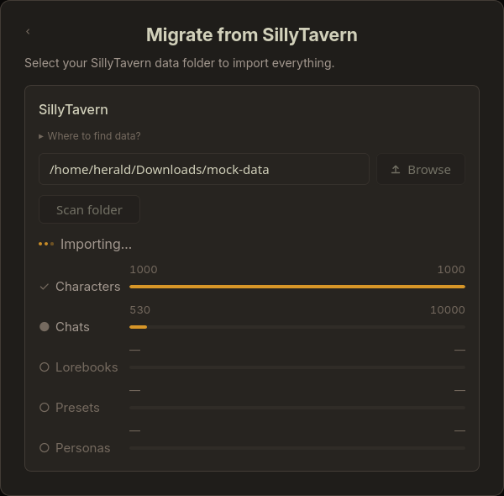This screenshot has height=496, width=504.
Task: Click the "SillyTavern" card title
Action: pos(73,109)
